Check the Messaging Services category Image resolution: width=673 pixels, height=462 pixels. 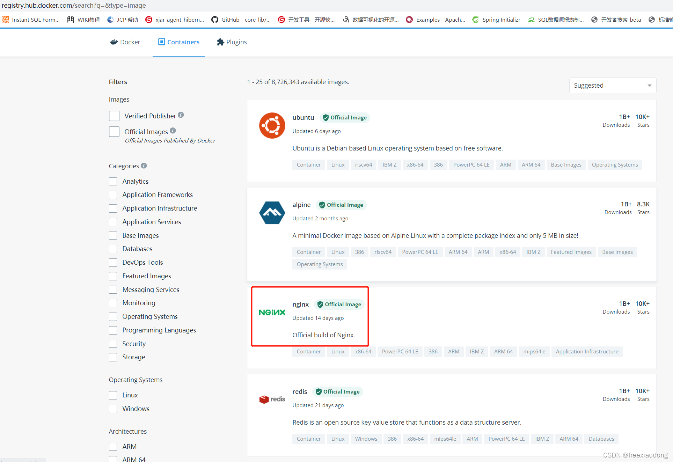point(113,289)
